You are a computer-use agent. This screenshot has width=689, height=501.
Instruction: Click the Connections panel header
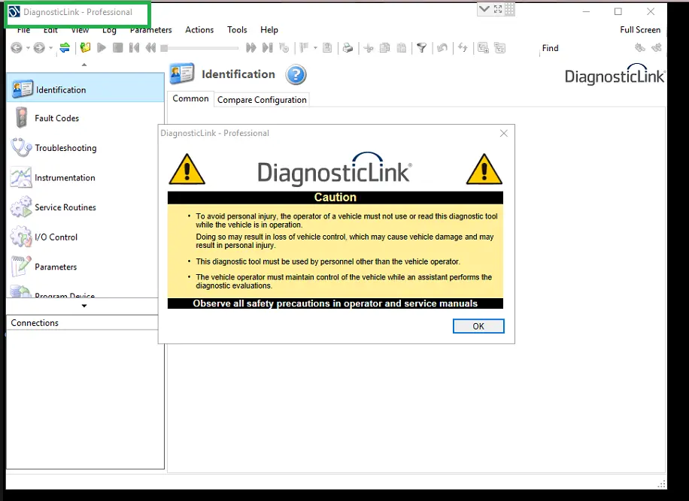82,322
